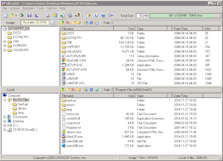Expand the Documents node in Local tree
This screenshot has height=161, width=223.
tap(5, 117)
